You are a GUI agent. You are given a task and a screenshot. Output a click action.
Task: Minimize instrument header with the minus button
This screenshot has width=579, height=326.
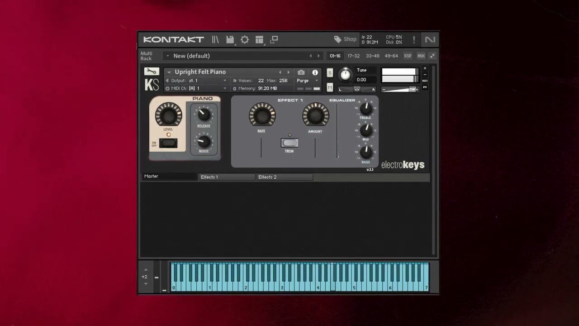click(425, 75)
